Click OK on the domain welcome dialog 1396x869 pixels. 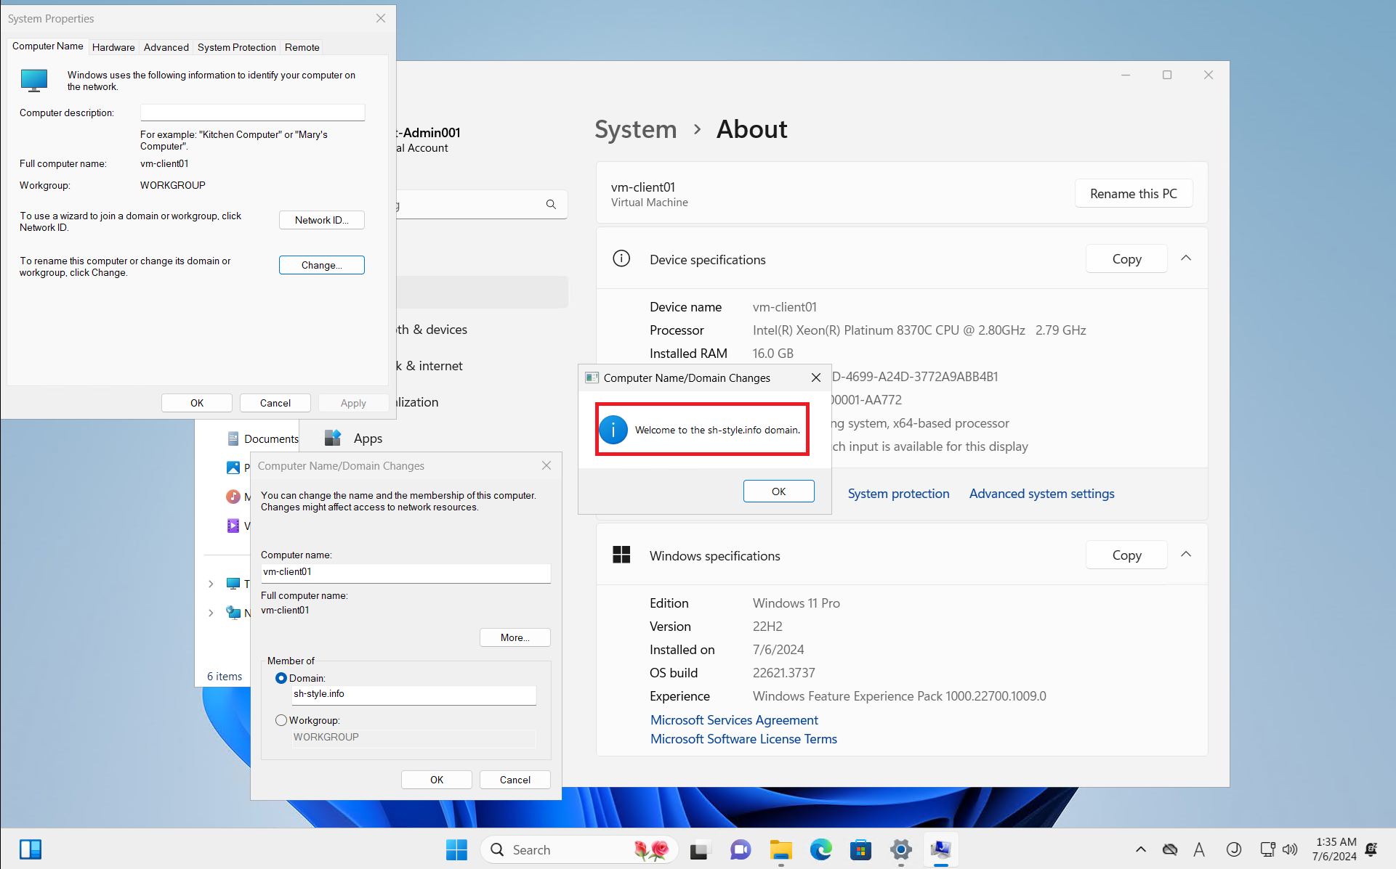778,491
